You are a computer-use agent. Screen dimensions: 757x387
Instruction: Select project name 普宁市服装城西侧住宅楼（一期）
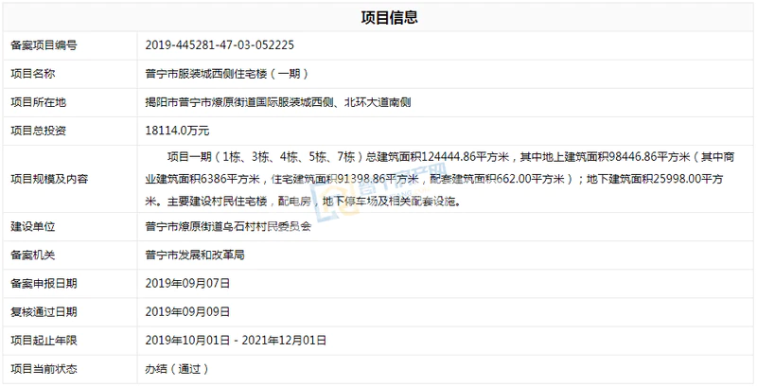[227, 73]
